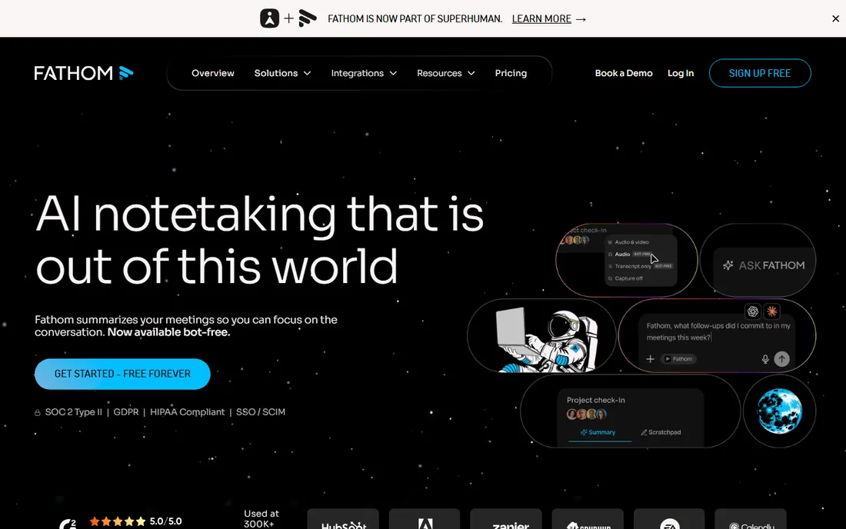Click the Log In link
The image size is (846, 529).
pos(681,73)
